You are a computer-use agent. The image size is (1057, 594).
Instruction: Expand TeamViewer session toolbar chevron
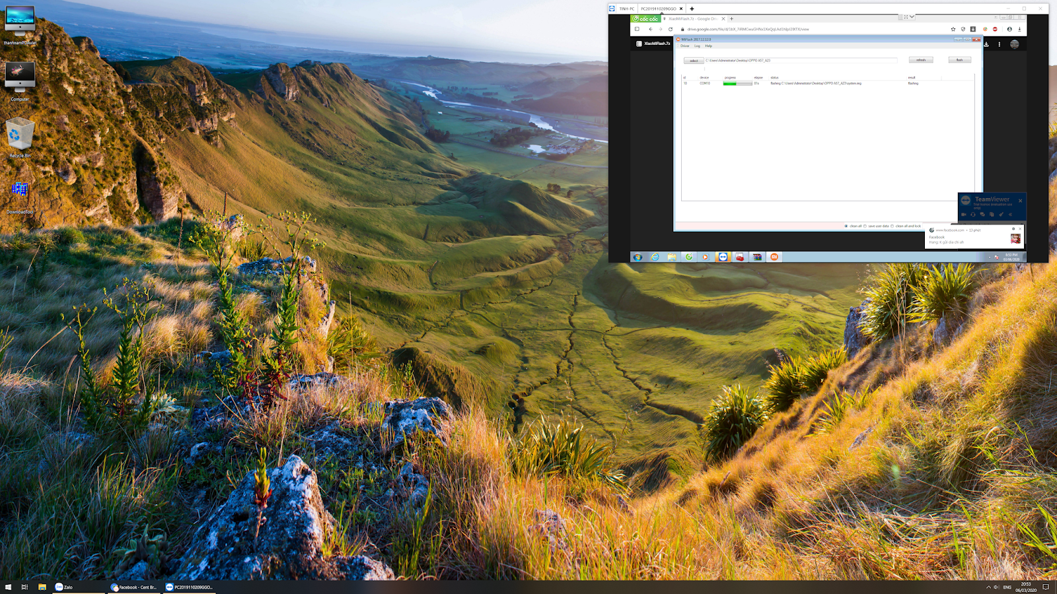(x=912, y=17)
